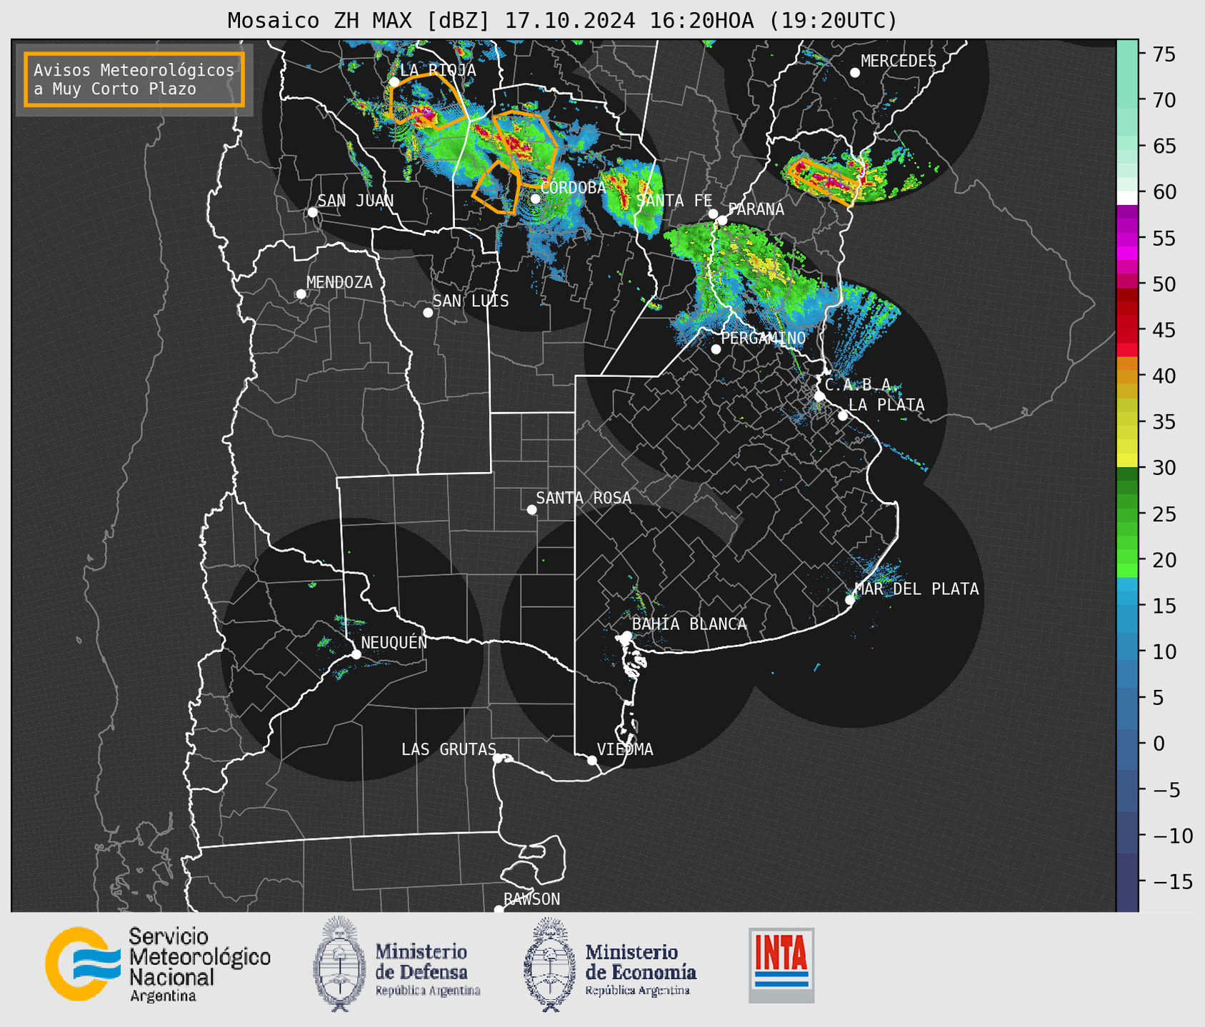Click the CORDOBA city dot

535,199
